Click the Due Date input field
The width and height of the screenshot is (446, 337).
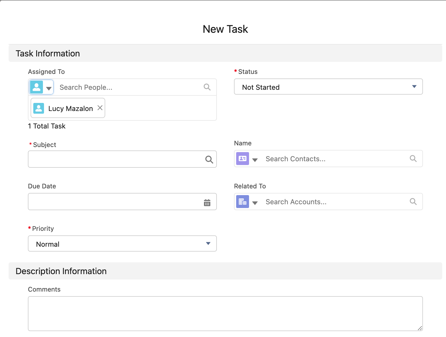(122, 202)
